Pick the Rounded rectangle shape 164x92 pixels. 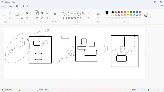(x=75, y=13)
